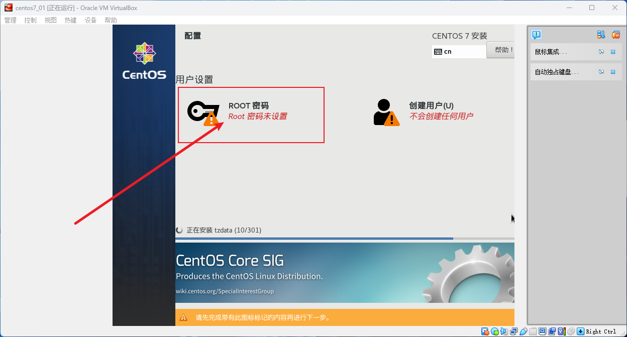Click the warning triangle in the bottom bar

(183, 317)
